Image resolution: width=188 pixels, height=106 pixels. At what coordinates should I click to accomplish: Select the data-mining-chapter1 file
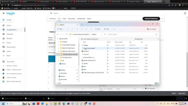tap(89, 48)
